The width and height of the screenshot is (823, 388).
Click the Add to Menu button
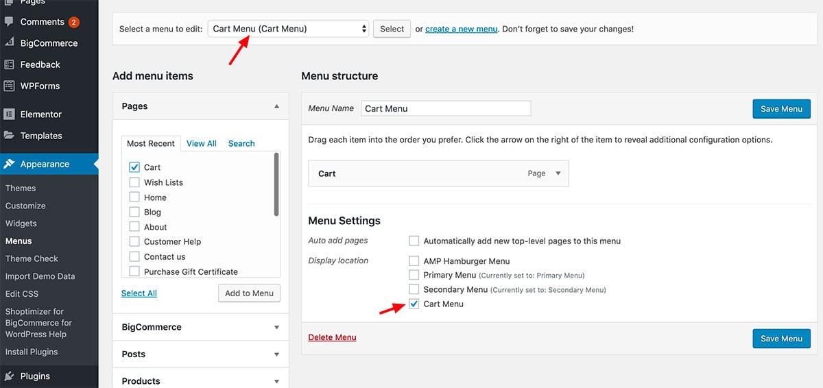250,293
